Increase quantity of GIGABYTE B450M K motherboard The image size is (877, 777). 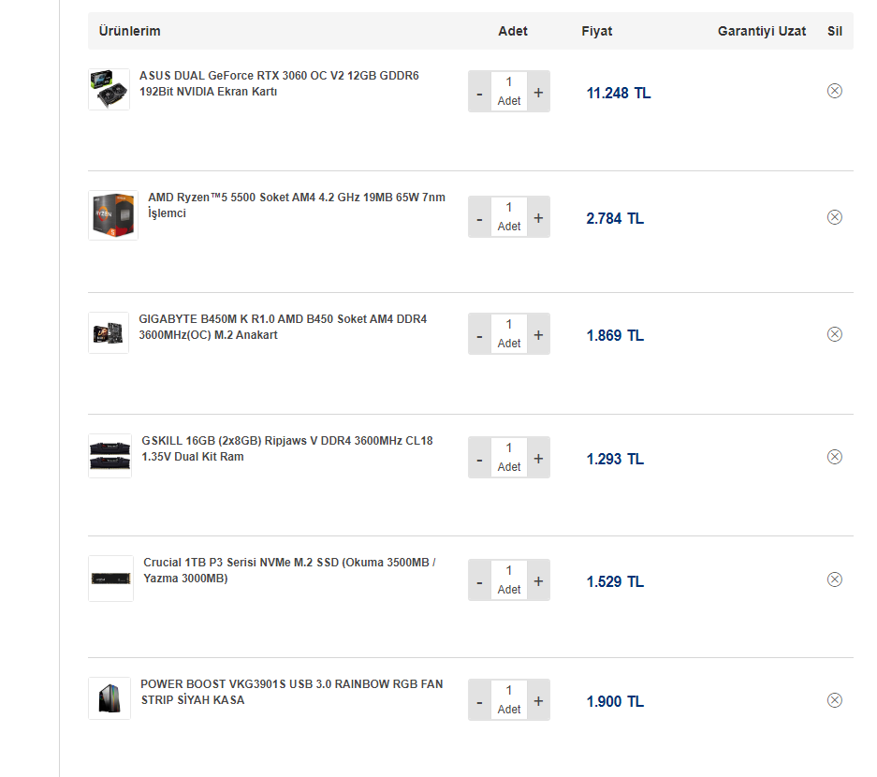(538, 335)
